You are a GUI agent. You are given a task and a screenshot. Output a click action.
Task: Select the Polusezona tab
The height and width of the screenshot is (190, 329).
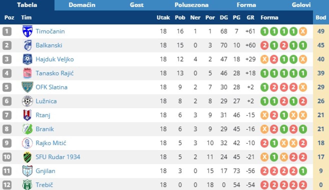point(191,5)
